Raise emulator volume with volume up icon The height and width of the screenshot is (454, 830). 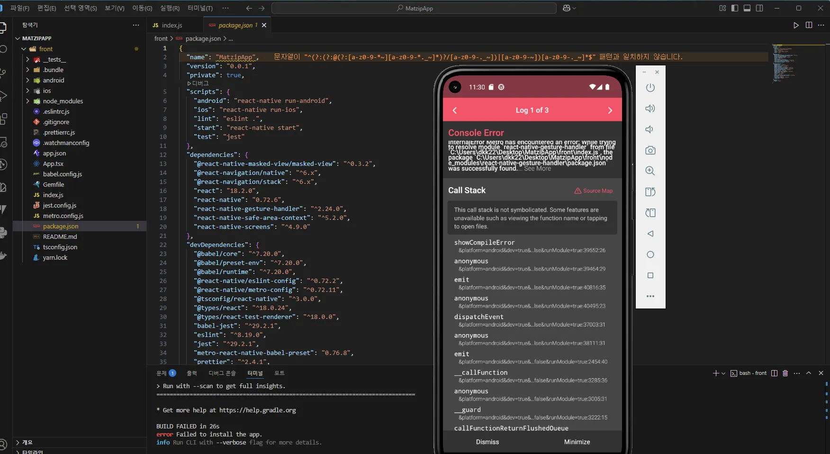pos(650,109)
